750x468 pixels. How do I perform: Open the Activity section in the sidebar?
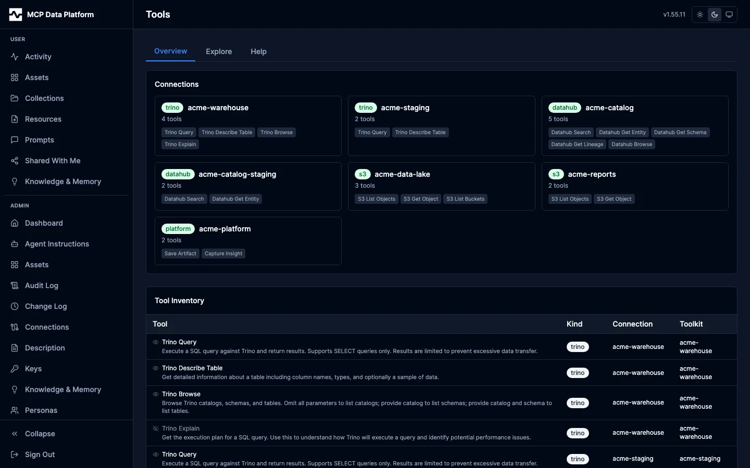click(x=38, y=57)
